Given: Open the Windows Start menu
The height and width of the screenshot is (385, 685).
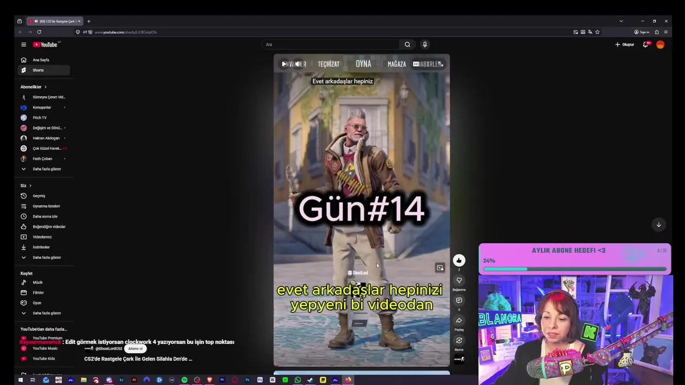Looking at the screenshot, I should click(x=20, y=380).
